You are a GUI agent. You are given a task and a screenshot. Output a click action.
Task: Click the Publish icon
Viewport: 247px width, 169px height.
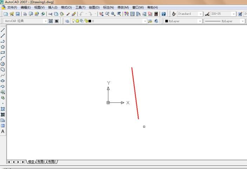tap(37, 14)
